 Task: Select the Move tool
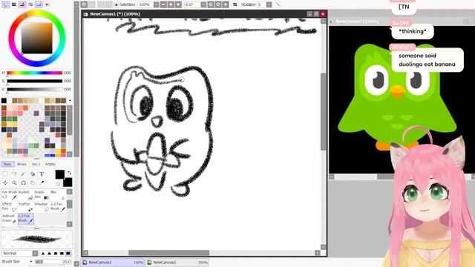click(x=5, y=183)
